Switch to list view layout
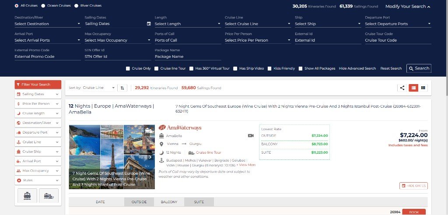Screen dimensions: 448x215 point(413,88)
